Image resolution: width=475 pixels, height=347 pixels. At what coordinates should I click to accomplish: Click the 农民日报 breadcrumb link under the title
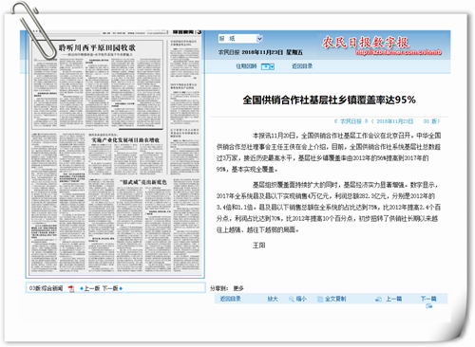click(351, 121)
